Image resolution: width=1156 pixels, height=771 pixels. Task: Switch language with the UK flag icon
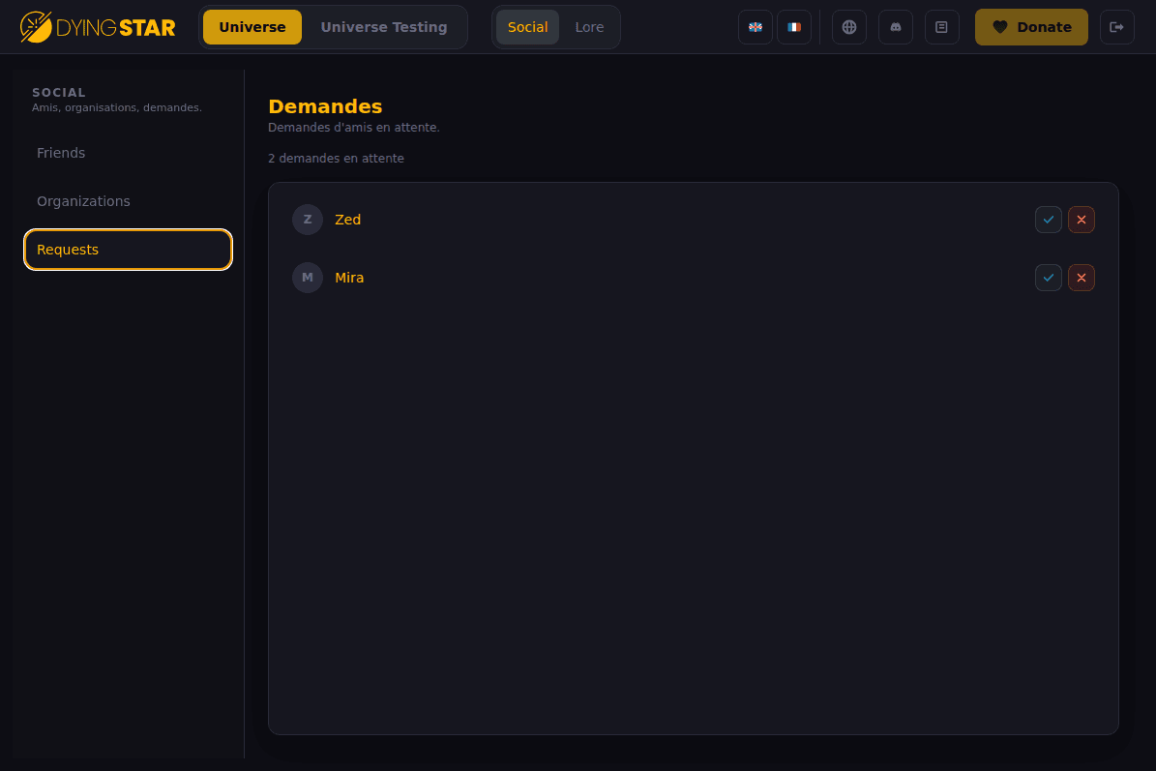755,27
